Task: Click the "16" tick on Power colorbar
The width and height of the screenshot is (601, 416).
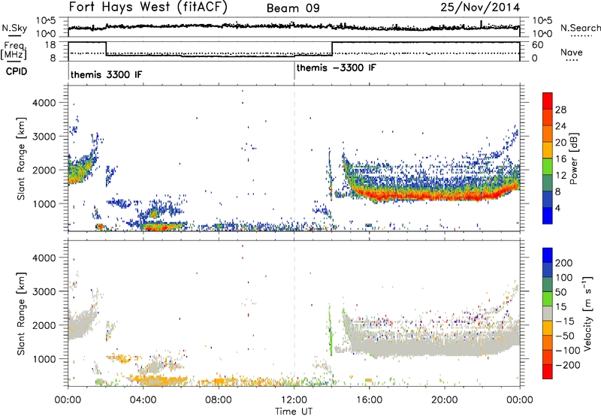Action: pyautogui.click(x=560, y=159)
